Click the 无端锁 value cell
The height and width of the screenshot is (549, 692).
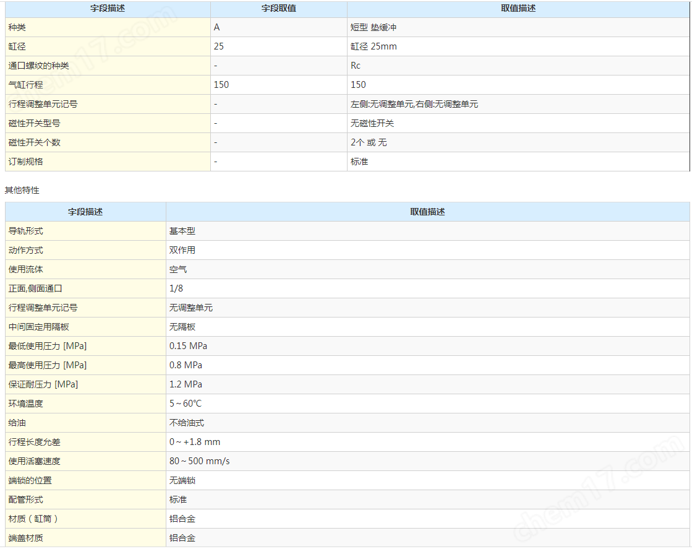[x=182, y=481]
